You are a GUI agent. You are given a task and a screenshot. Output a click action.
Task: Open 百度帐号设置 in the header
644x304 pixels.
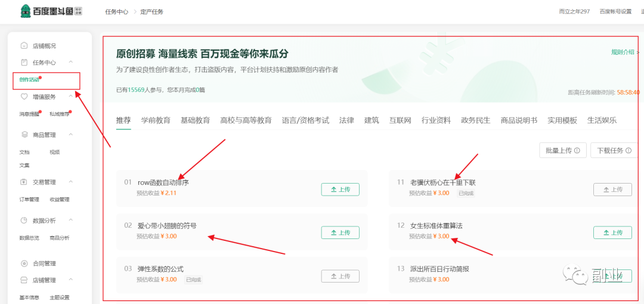click(615, 11)
